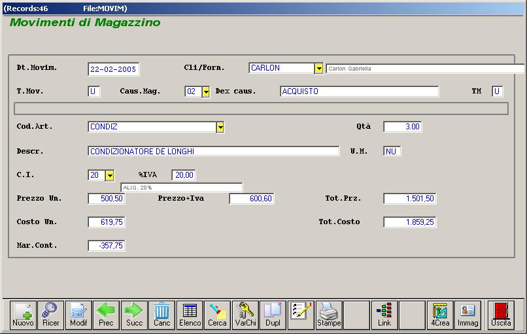Image resolution: width=527 pixels, height=334 pixels.
Task: Click the 'Cli/Forn.' label
Action: (x=204, y=67)
